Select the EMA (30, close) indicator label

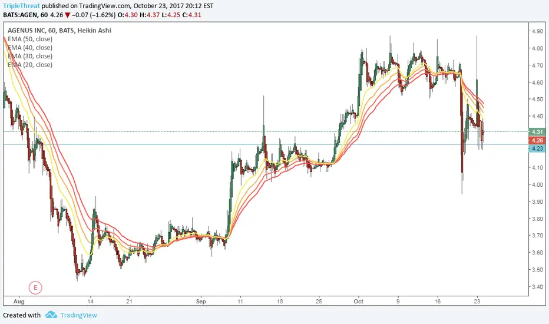coord(30,56)
